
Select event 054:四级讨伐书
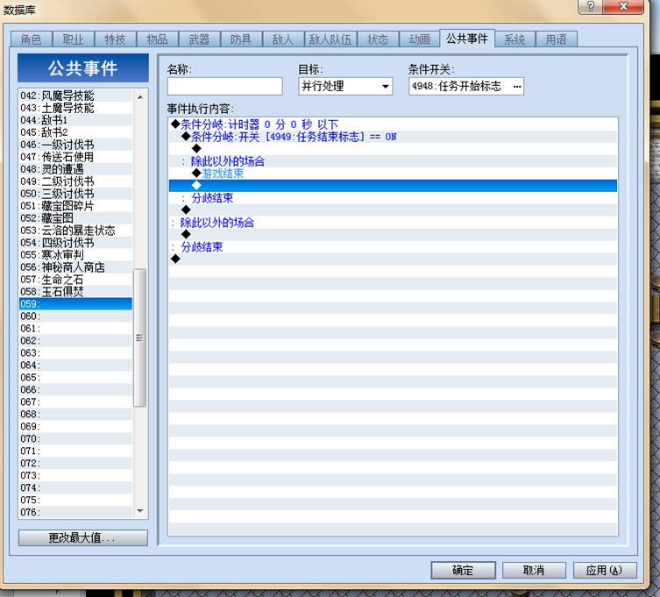point(75,242)
